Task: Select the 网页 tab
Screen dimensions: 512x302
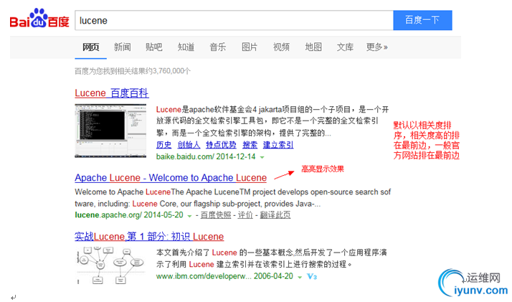Action: tap(91, 47)
